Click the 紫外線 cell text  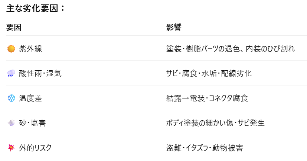pyautogui.click(x=30, y=49)
